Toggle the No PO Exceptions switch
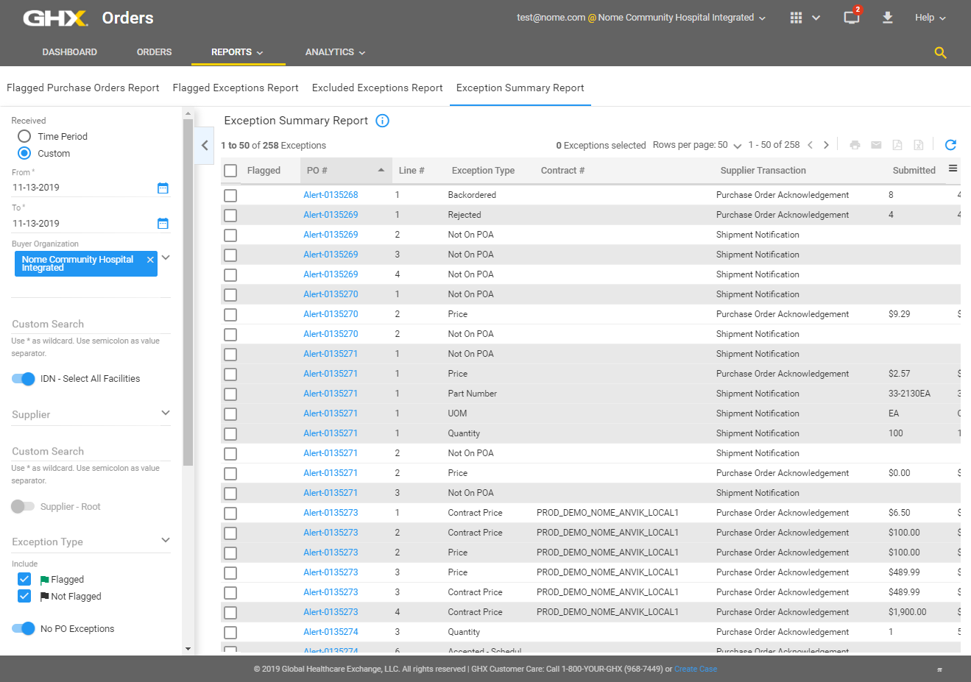 [23, 628]
